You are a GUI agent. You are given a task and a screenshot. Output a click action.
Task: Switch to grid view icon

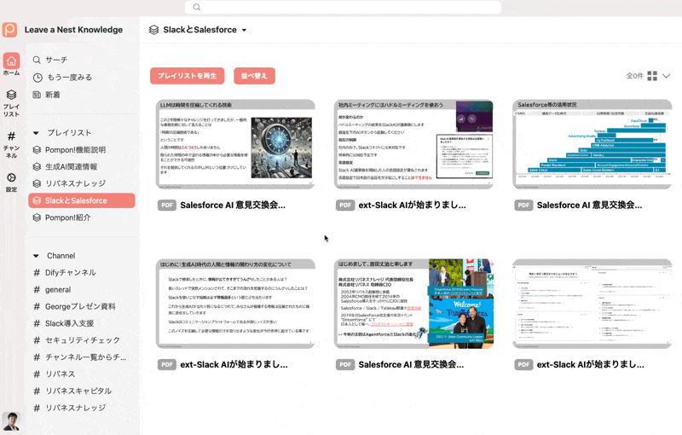pos(652,76)
